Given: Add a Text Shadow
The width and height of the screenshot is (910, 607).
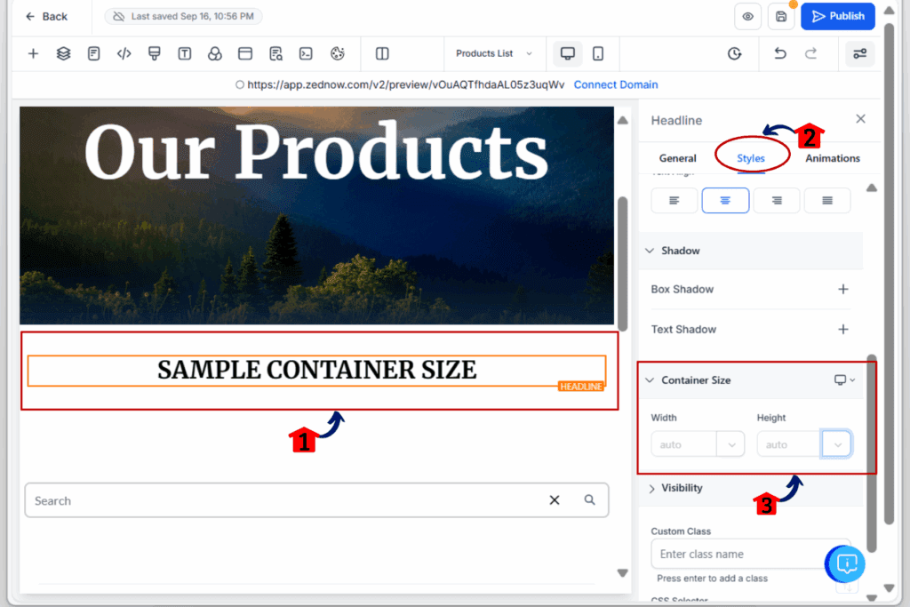Looking at the screenshot, I should click(x=843, y=329).
